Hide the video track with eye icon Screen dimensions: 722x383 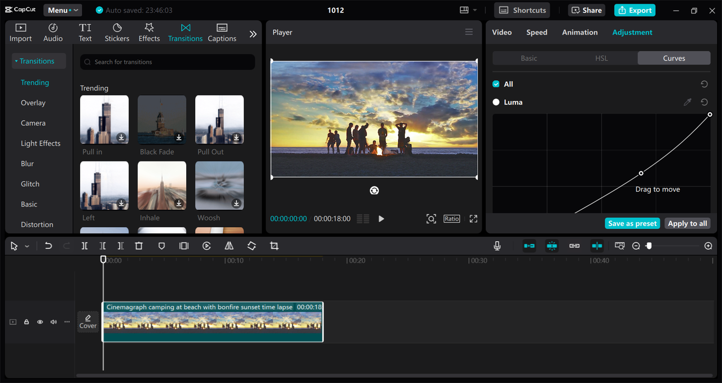(40, 322)
